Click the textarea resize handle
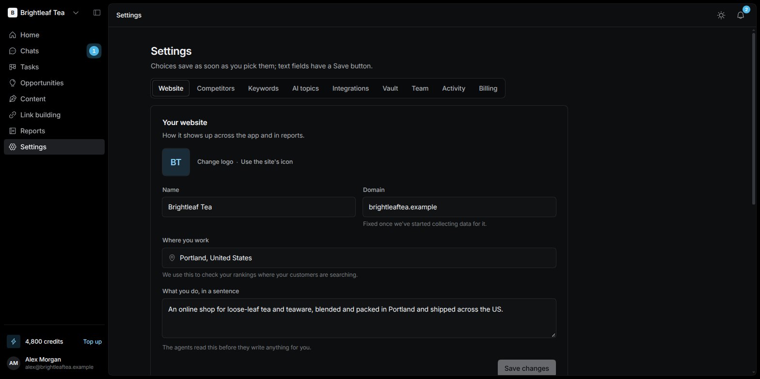This screenshot has height=379, width=760. [553, 335]
